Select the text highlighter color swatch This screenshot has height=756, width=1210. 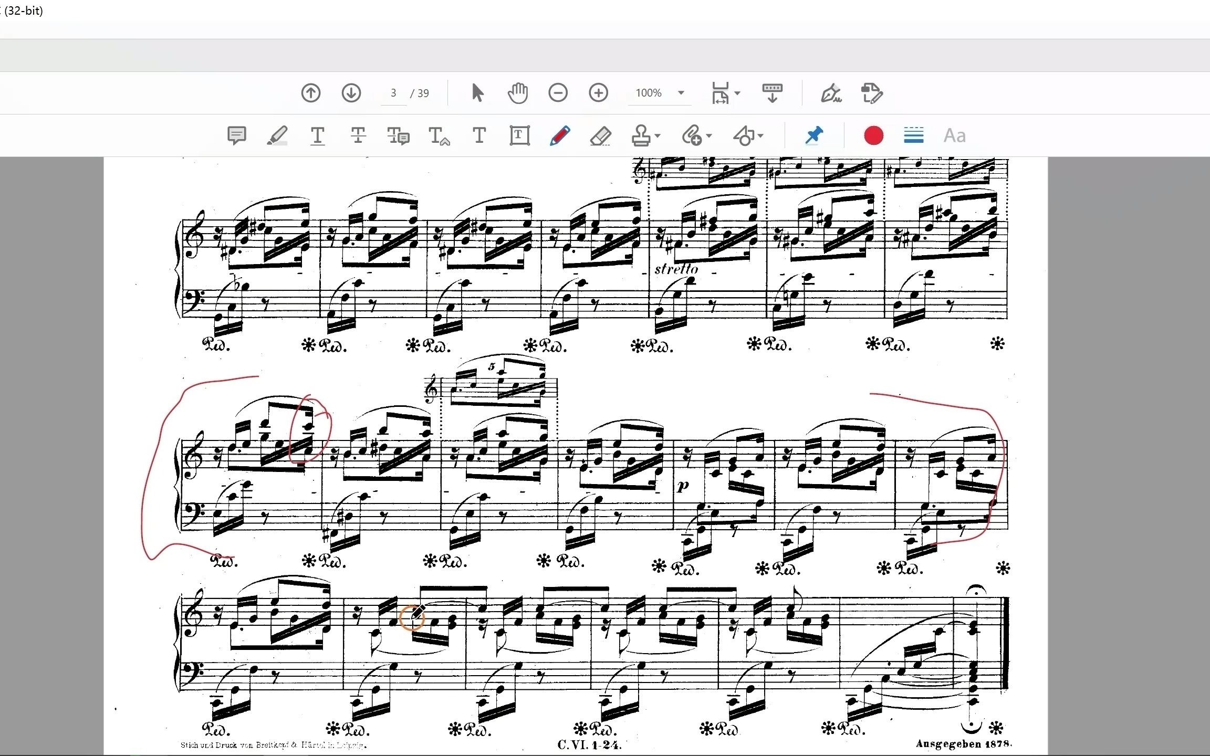click(x=872, y=136)
